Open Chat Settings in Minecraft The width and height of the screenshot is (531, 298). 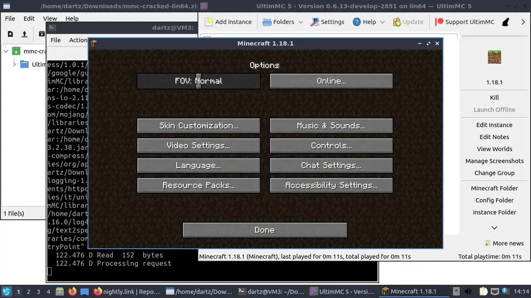(331, 166)
